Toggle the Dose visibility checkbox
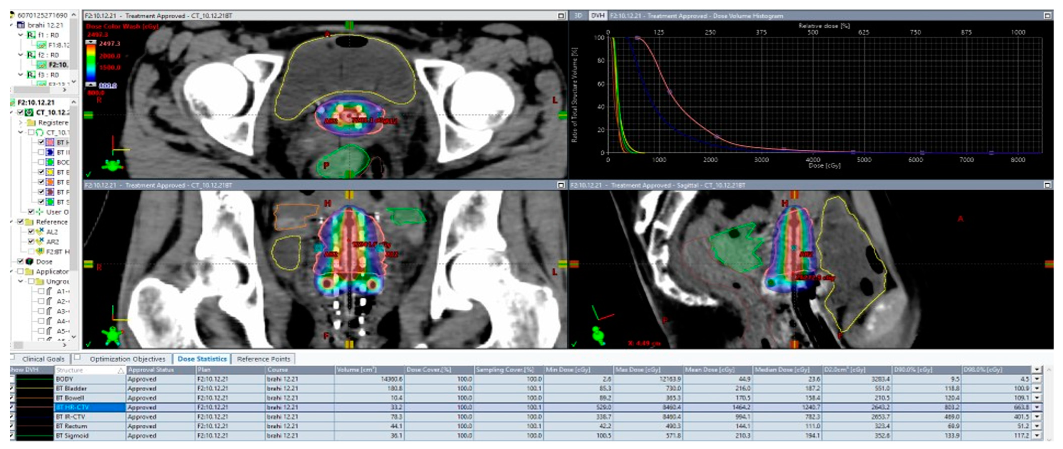The width and height of the screenshot is (1063, 449). [20, 261]
